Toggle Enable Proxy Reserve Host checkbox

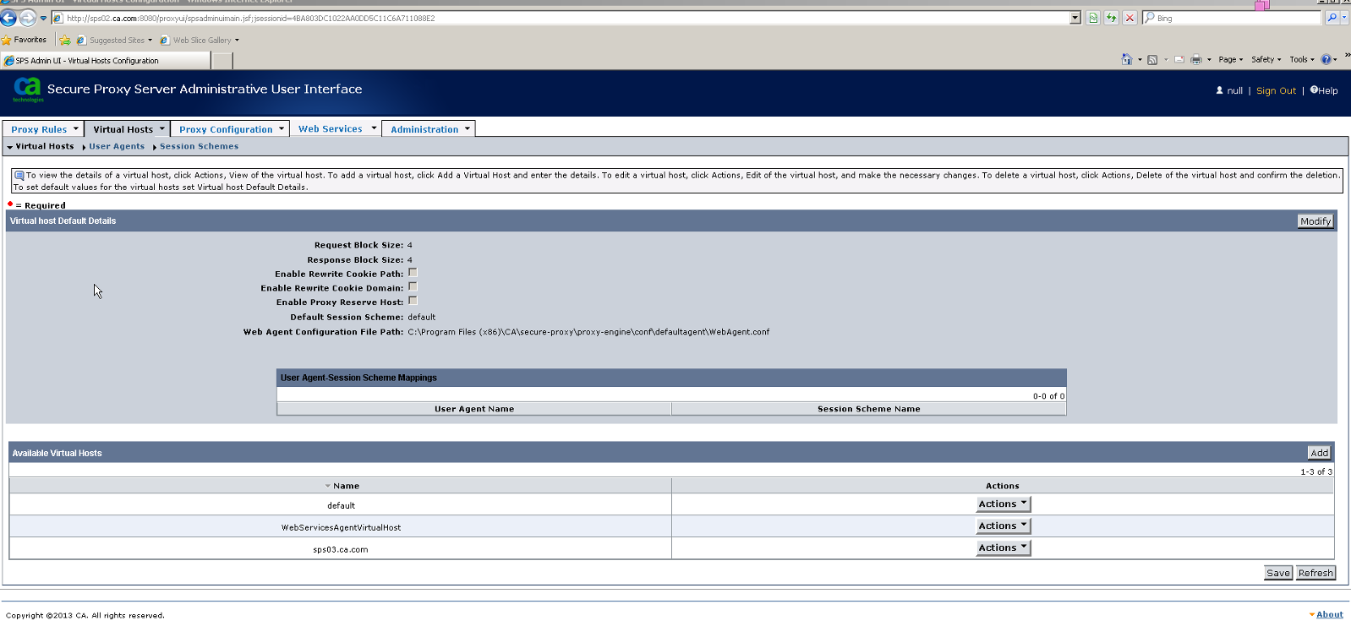click(413, 301)
